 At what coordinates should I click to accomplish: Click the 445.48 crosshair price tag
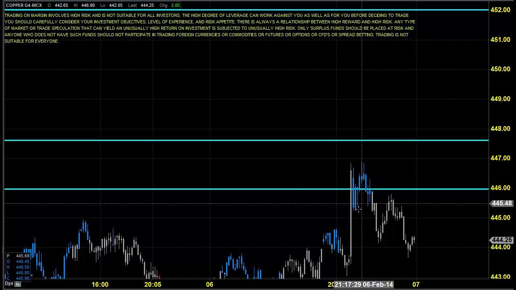501,203
